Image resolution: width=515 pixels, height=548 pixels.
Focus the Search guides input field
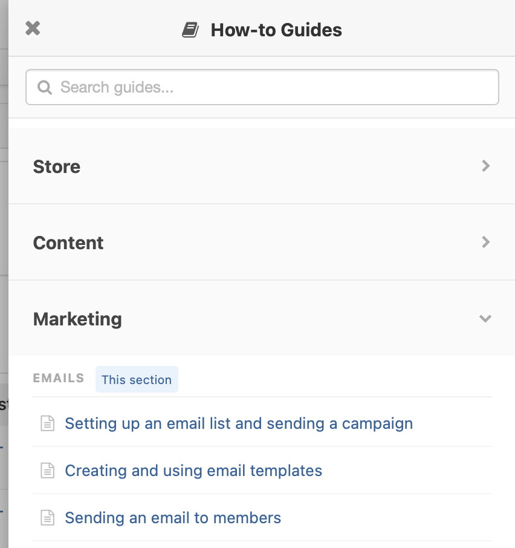click(272, 88)
